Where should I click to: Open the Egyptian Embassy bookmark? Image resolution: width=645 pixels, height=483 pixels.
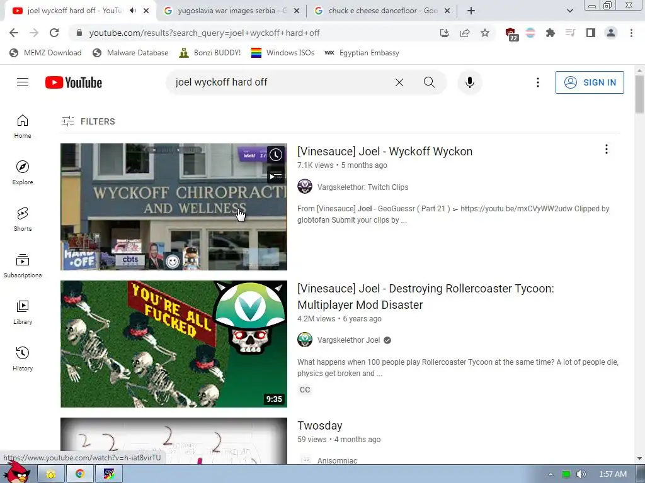tap(362, 53)
